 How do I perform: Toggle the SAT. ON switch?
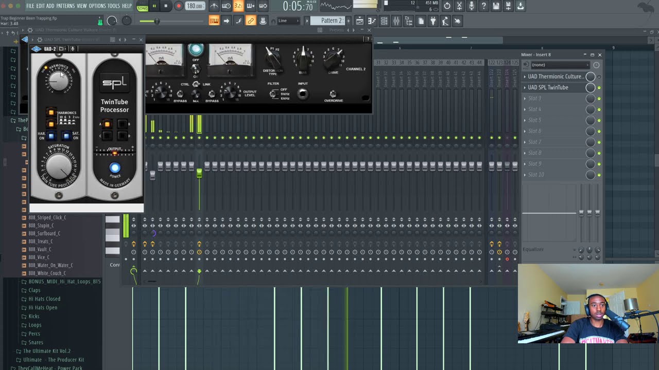66,136
